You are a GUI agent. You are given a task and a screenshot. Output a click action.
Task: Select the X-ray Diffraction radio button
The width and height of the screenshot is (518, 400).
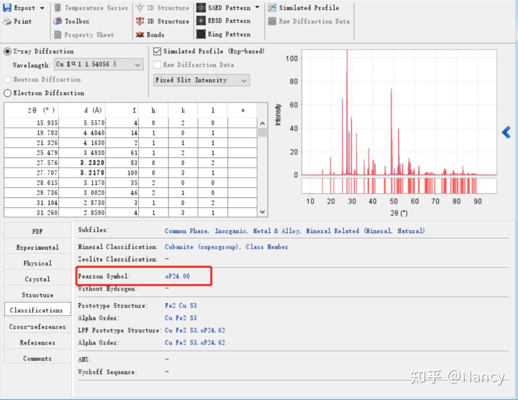[x=7, y=51]
